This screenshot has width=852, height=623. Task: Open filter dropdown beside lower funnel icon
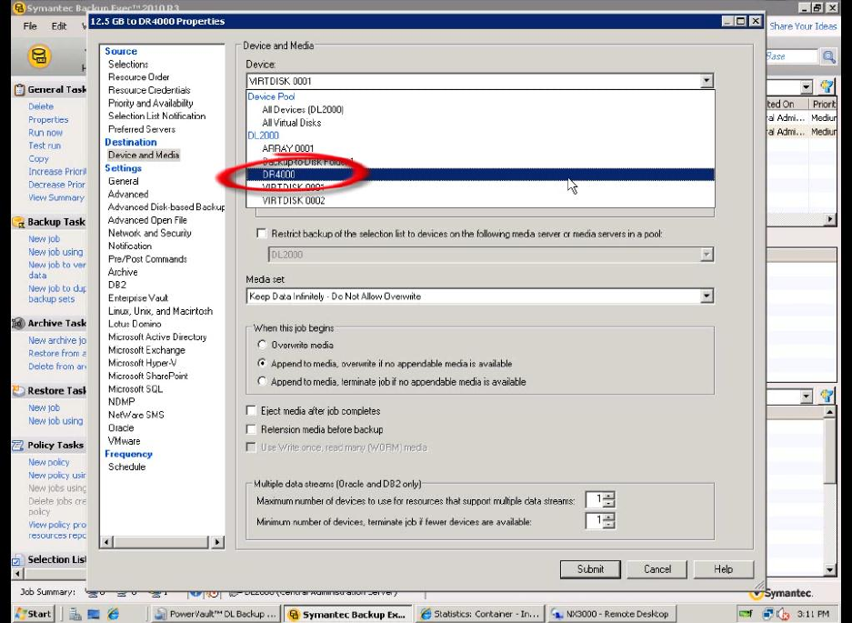(x=807, y=397)
